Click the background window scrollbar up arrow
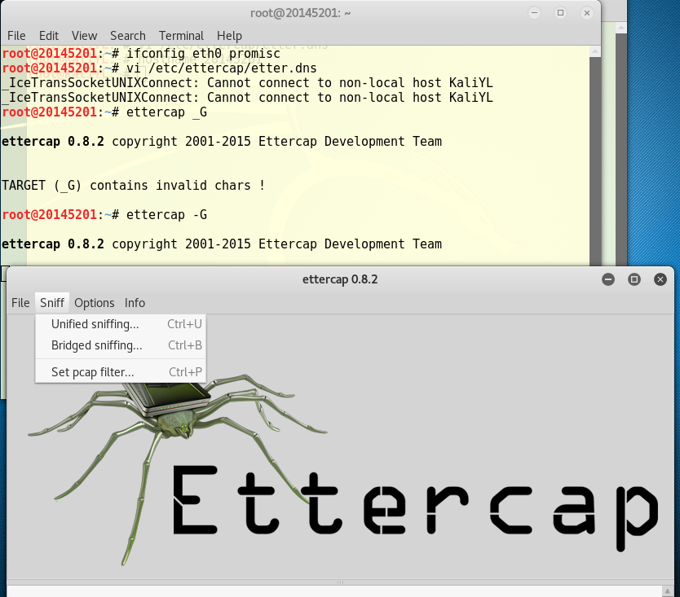 (621, 28)
